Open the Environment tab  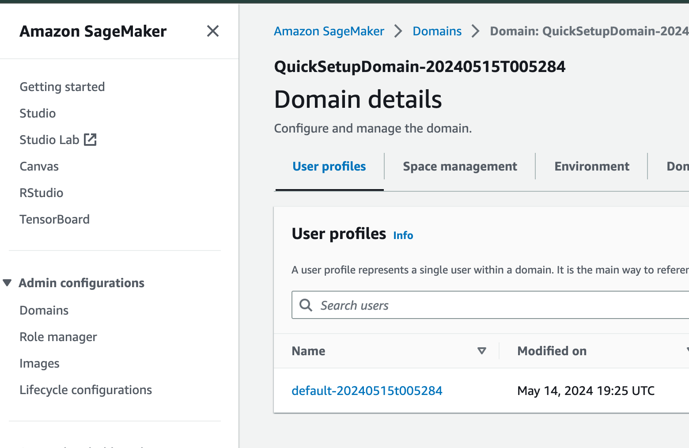[x=592, y=167]
